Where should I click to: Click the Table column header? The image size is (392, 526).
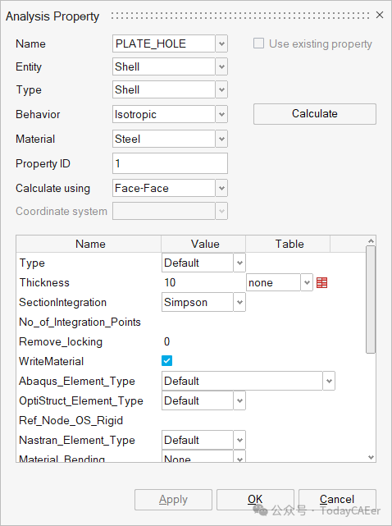288,244
